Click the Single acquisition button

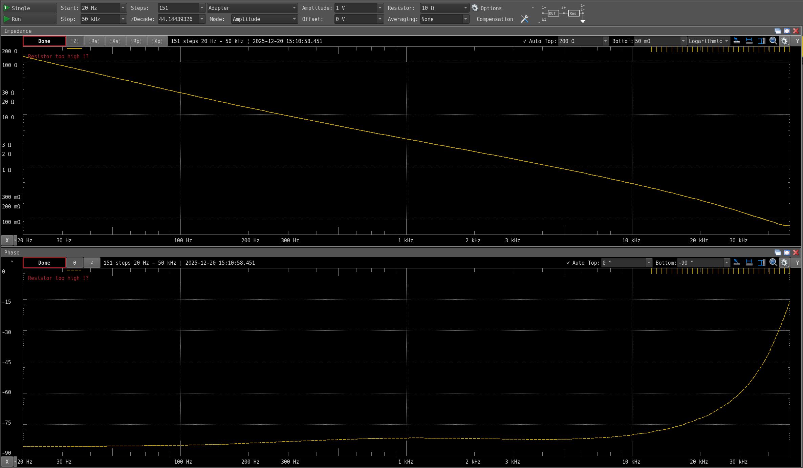[29, 8]
